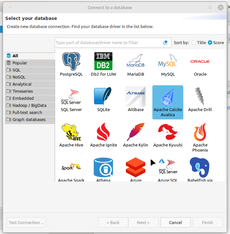230x234 pixels.
Task: Close the Connect to a database dialog
Action: click(x=221, y=7)
